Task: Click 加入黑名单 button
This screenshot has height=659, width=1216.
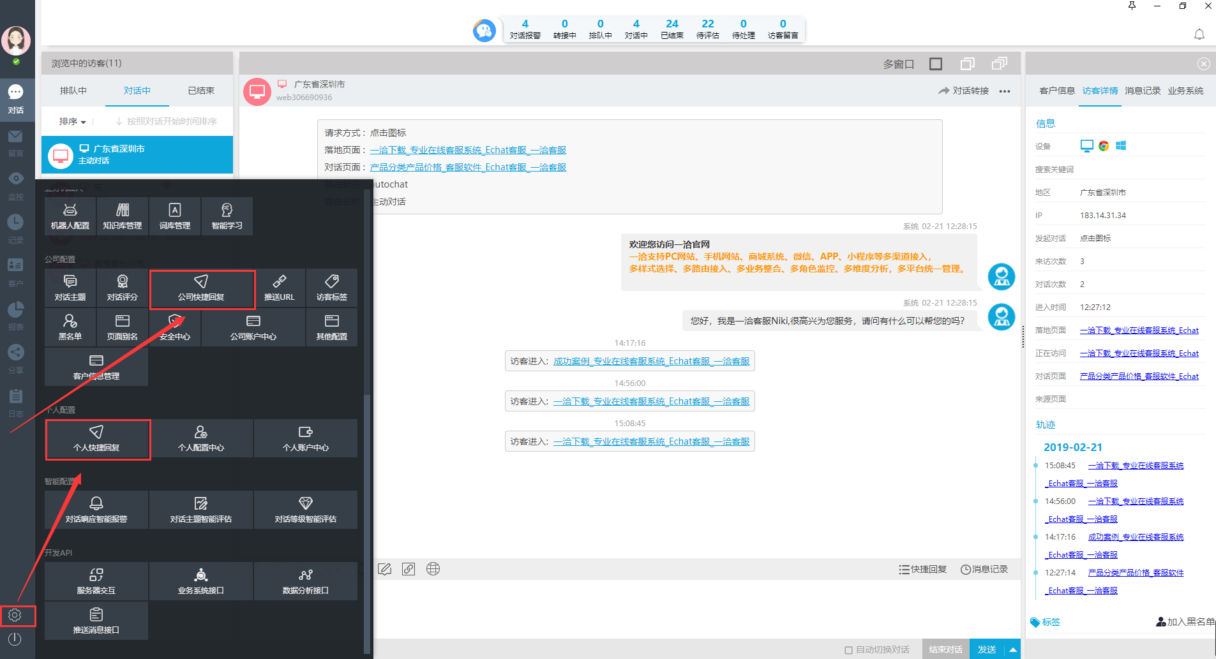Action: 1185,621
